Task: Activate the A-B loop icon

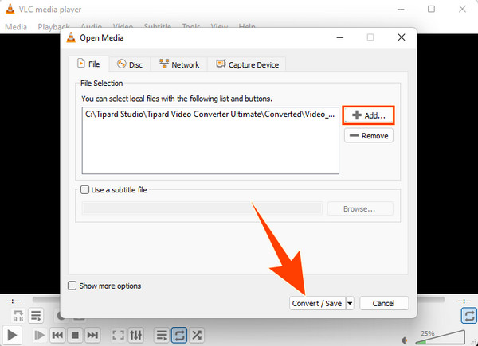Action: (x=18, y=316)
